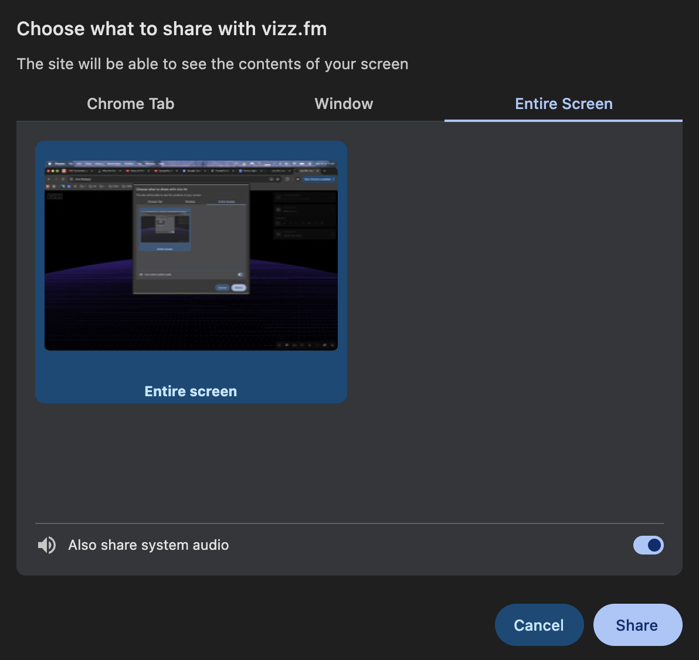Switch to the Window tab
The width and height of the screenshot is (699, 660).
(344, 104)
